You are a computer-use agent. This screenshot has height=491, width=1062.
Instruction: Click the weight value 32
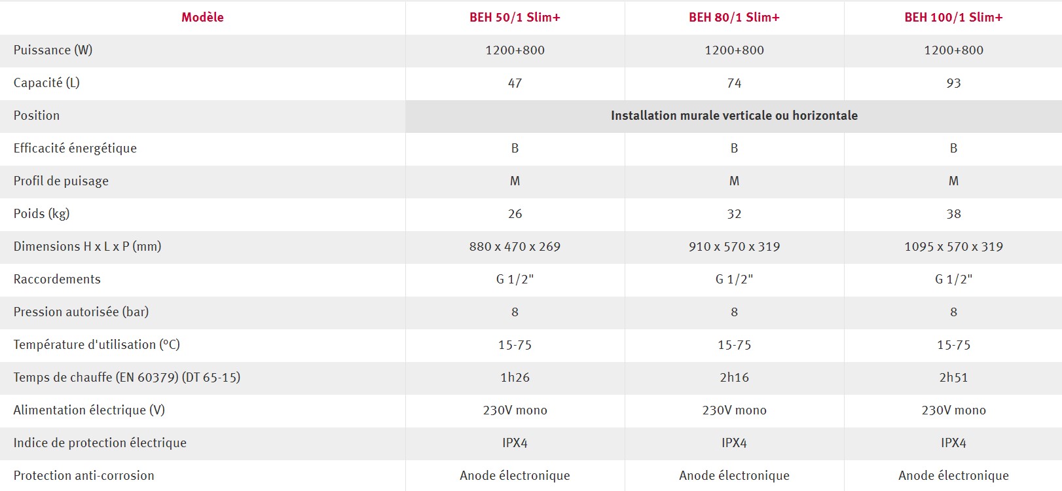pyautogui.click(x=734, y=214)
